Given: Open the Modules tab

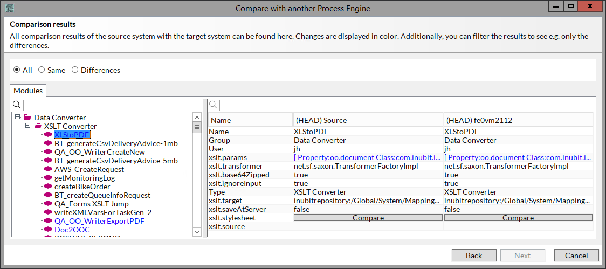Looking at the screenshot, I should click(28, 91).
